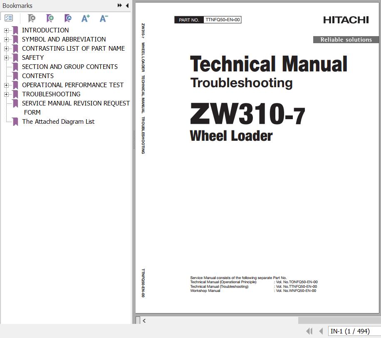The image size is (381, 338).
Task: Click the Wheel Loader subtitle
Action: 231,136
